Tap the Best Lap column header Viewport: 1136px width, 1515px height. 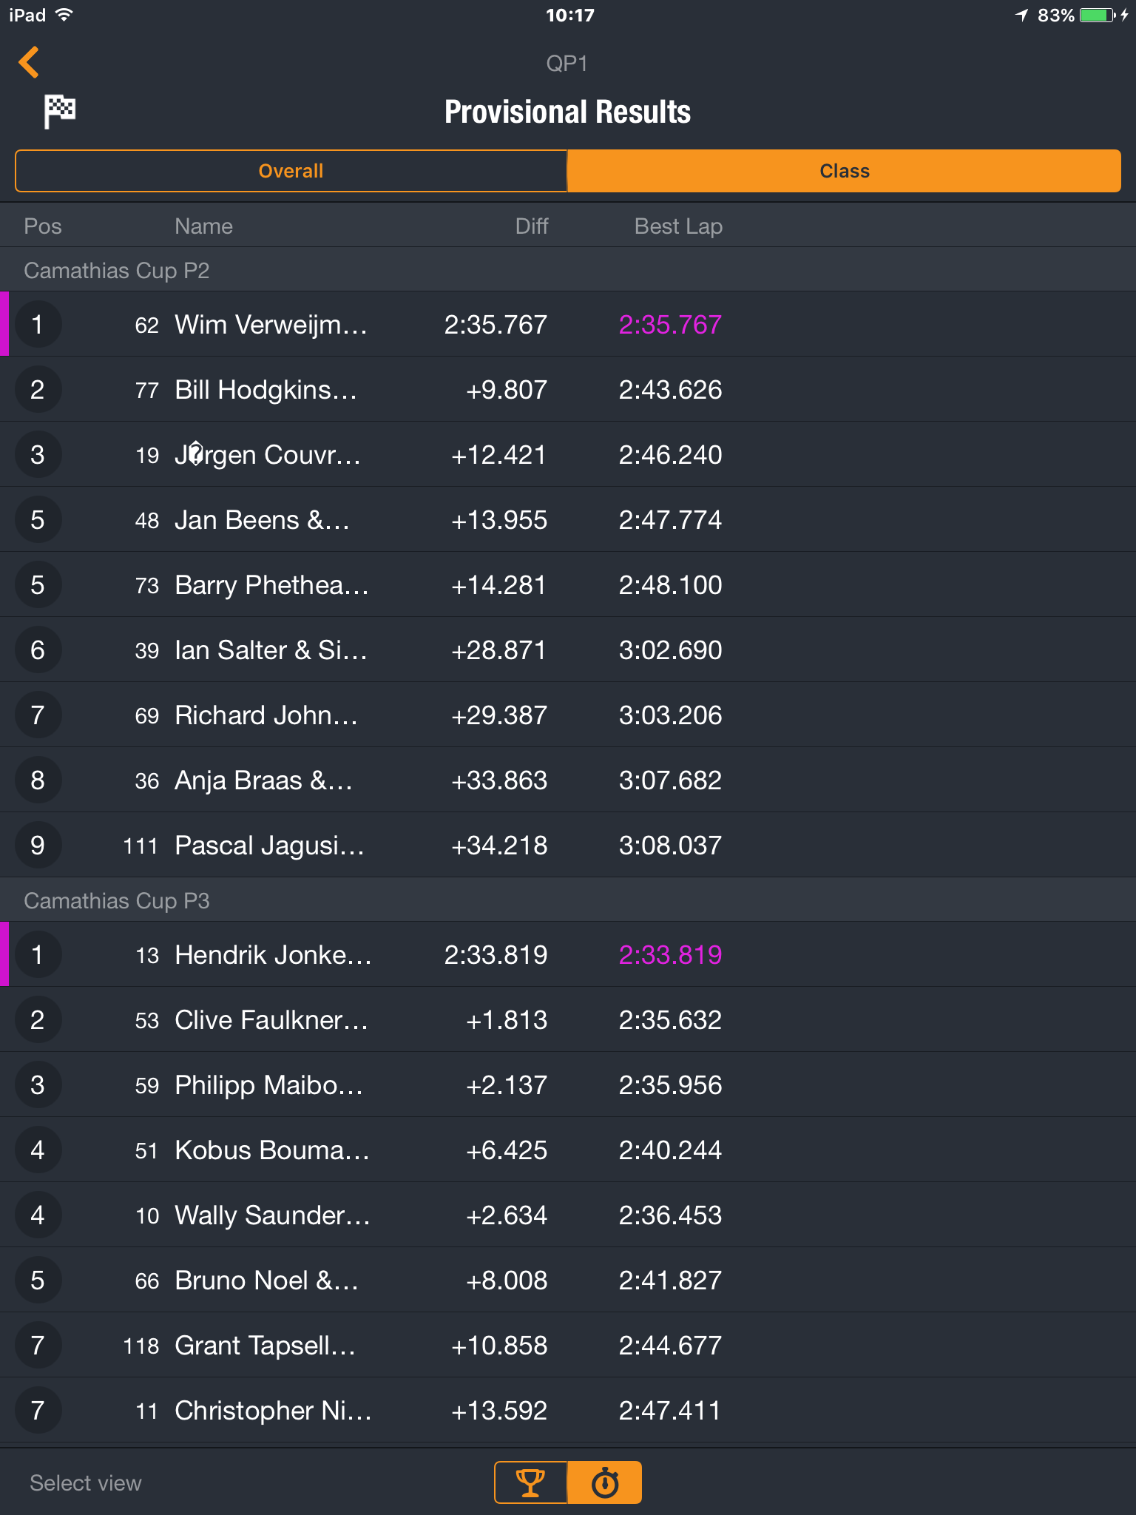[678, 226]
